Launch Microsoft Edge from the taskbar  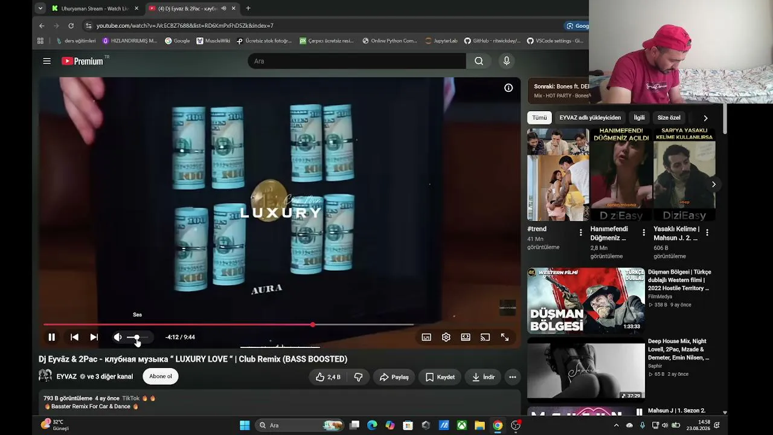(373, 425)
